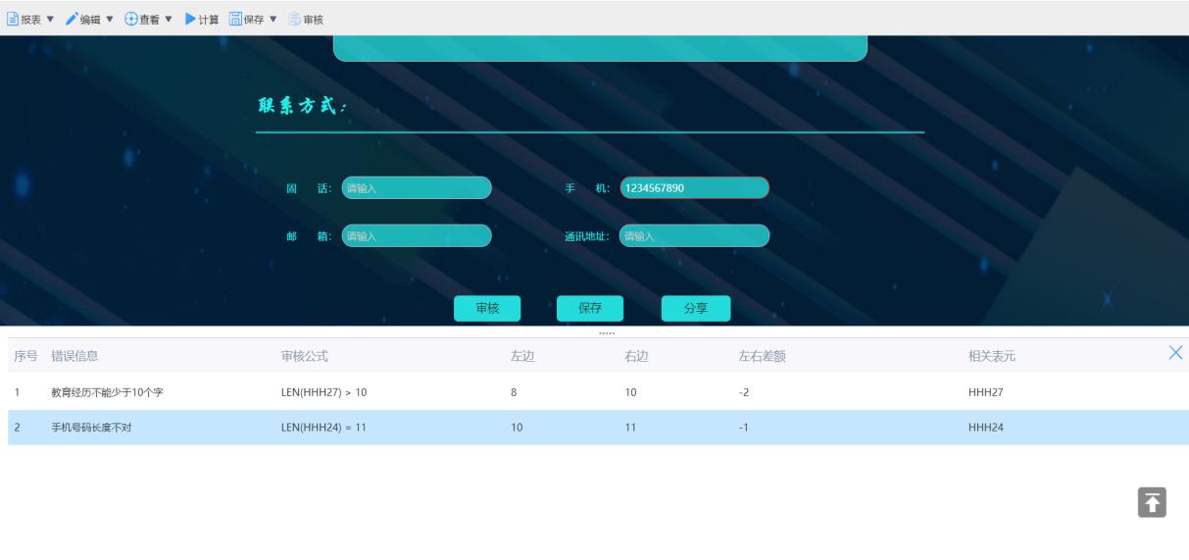Click the 错误信息 column header
This screenshot has width=1189, height=560.
(x=74, y=356)
